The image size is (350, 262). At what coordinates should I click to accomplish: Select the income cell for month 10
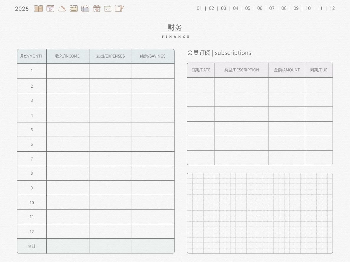68,202
